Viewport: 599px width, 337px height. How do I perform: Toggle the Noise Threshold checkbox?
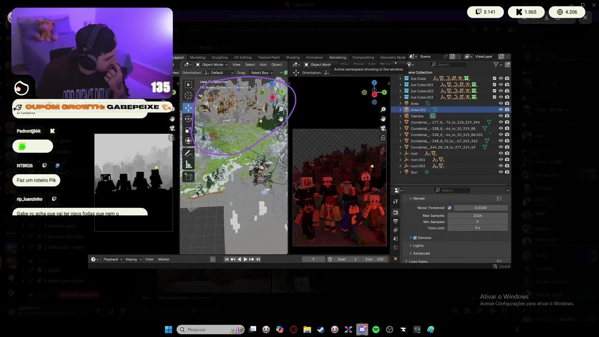(450, 208)
